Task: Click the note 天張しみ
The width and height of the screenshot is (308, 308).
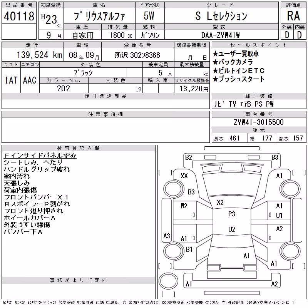Action: coord(17,183)
